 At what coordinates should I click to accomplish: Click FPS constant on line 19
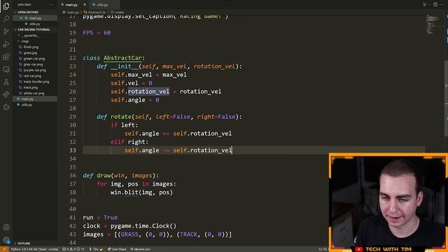pyautogui.click(x=88, y=33)
